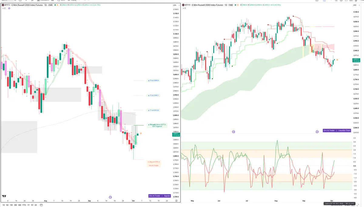Click the Sep label on left time axis
Image resolution: width=364 pixels, height=207 pixels.
[x=89, y=201]
